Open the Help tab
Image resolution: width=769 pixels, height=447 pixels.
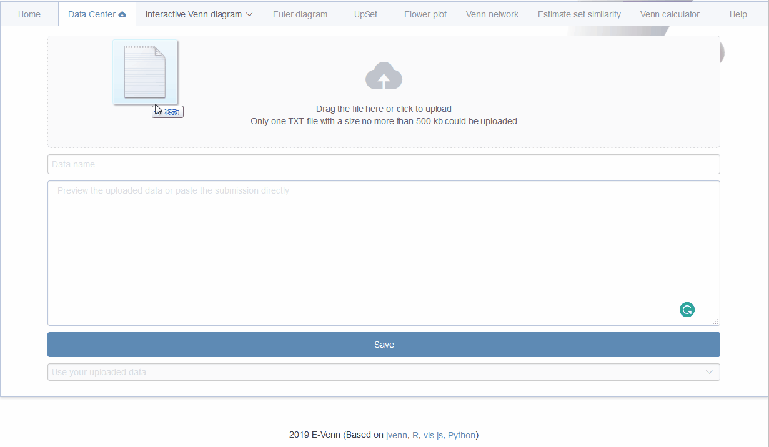[x=738, y=14]
